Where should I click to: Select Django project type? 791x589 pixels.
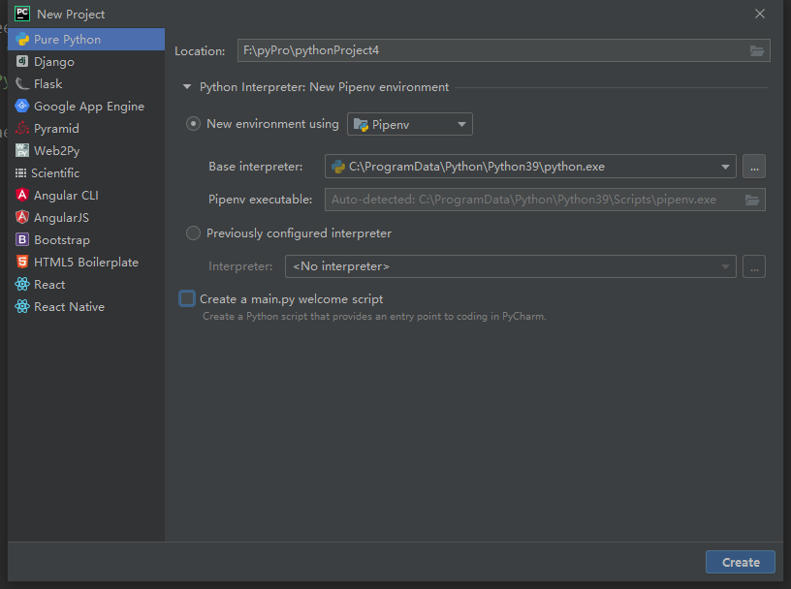pos(86,62)
